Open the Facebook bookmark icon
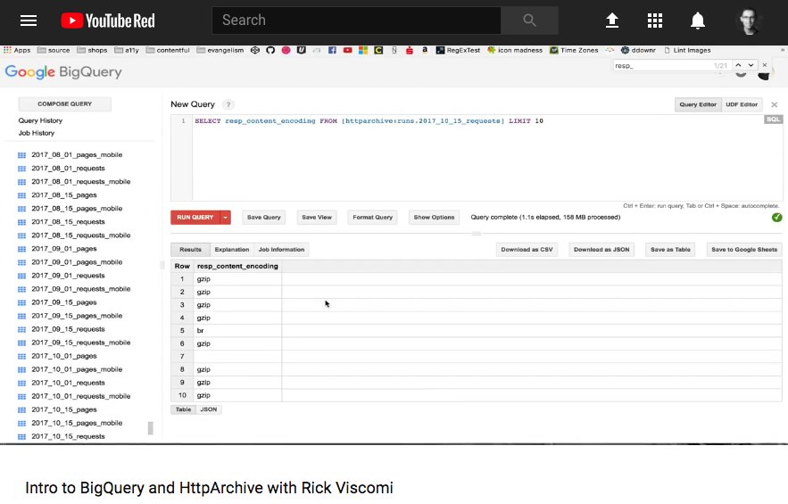Image resolution: width=788 pixels, height=504 pixels. [332, 50]
